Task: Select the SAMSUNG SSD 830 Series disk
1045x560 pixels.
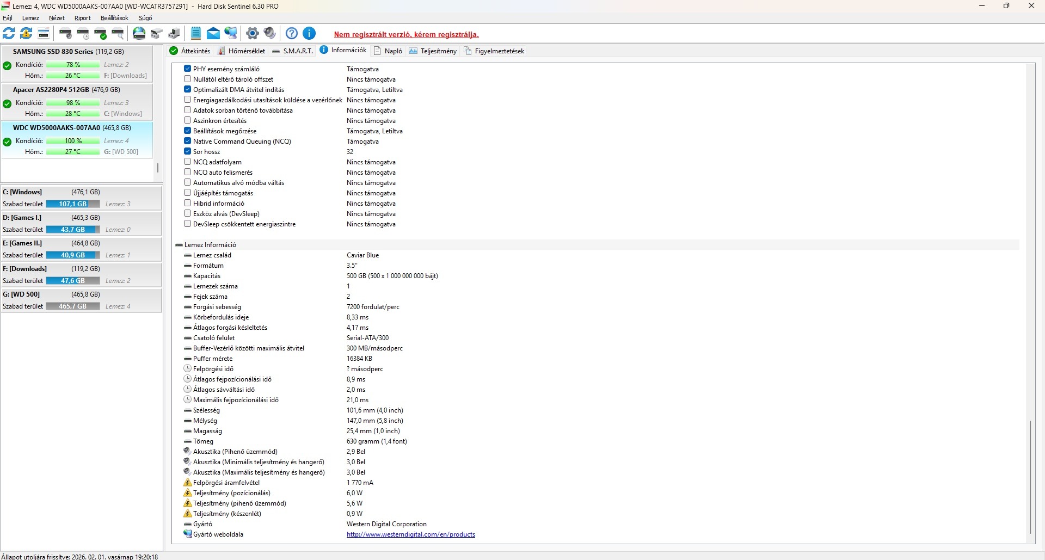Action: [x=77, y=64]
